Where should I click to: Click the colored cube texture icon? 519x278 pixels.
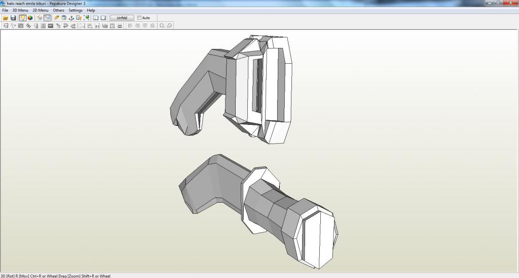point(30,18)
